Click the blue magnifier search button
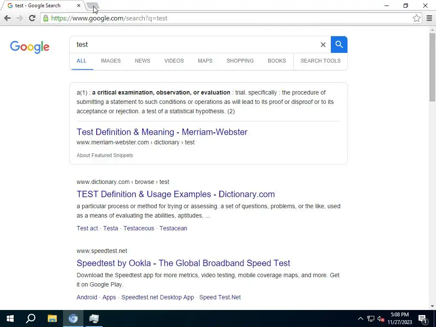 point(339,44)
